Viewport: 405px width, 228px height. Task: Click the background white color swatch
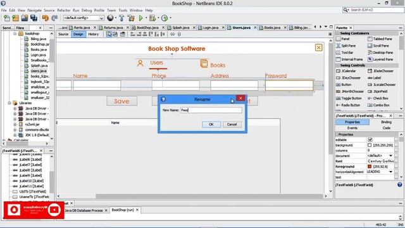click(x=370, y=145)
